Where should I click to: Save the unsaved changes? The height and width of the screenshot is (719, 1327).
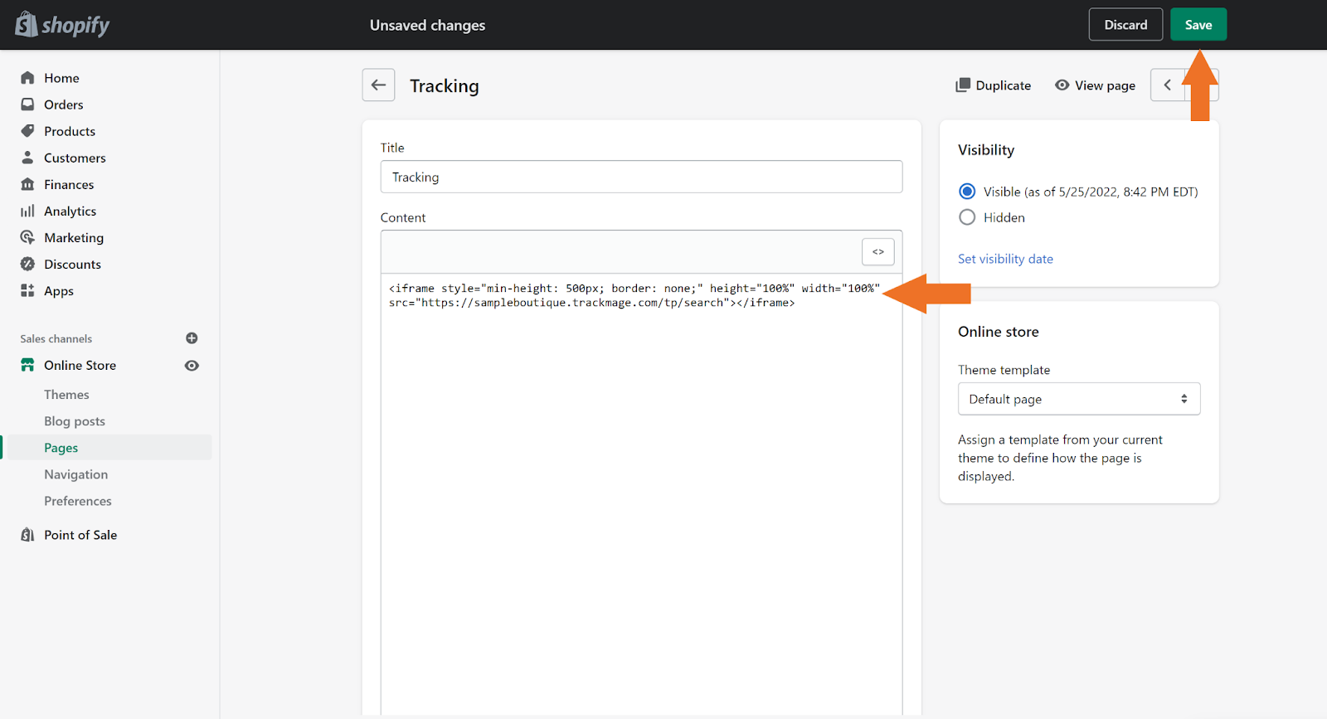[1198, 25]
